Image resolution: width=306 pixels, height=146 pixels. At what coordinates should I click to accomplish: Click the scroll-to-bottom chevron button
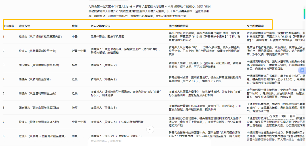pos(150,129)
